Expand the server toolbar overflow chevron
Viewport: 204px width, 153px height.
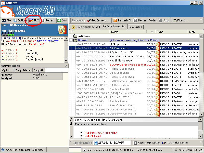(x=201, y=19)
